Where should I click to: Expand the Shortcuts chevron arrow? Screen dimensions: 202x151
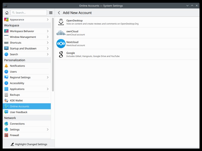48,43
